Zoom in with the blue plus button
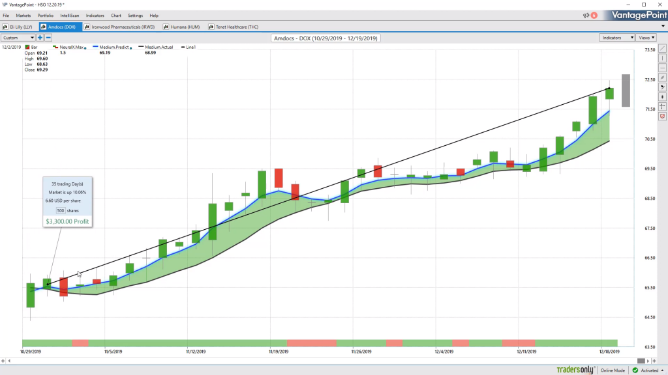The height and width of the screenshot is (375, 668). point(40,38)
